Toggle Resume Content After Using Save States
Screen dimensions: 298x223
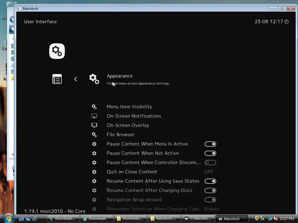[210, 181]
